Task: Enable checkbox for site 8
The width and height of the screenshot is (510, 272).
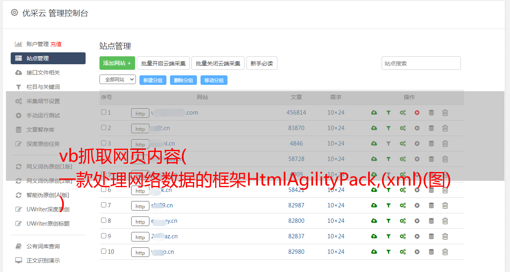Action: tap(103, 220)
